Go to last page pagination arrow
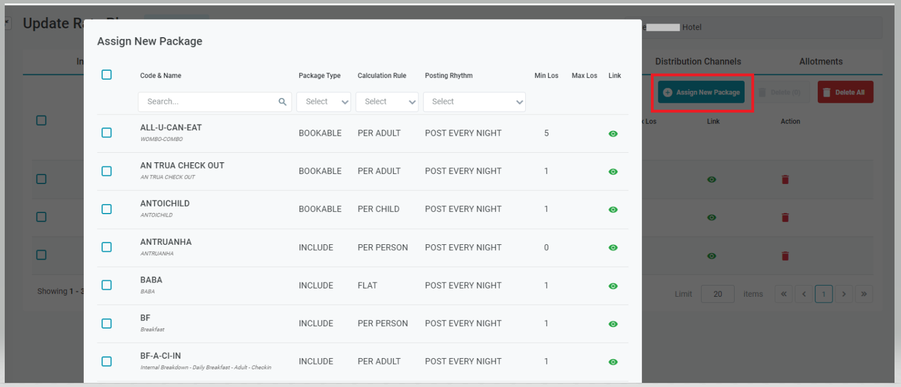The height and width of the screenshot is (387, 901). point(864,294)
